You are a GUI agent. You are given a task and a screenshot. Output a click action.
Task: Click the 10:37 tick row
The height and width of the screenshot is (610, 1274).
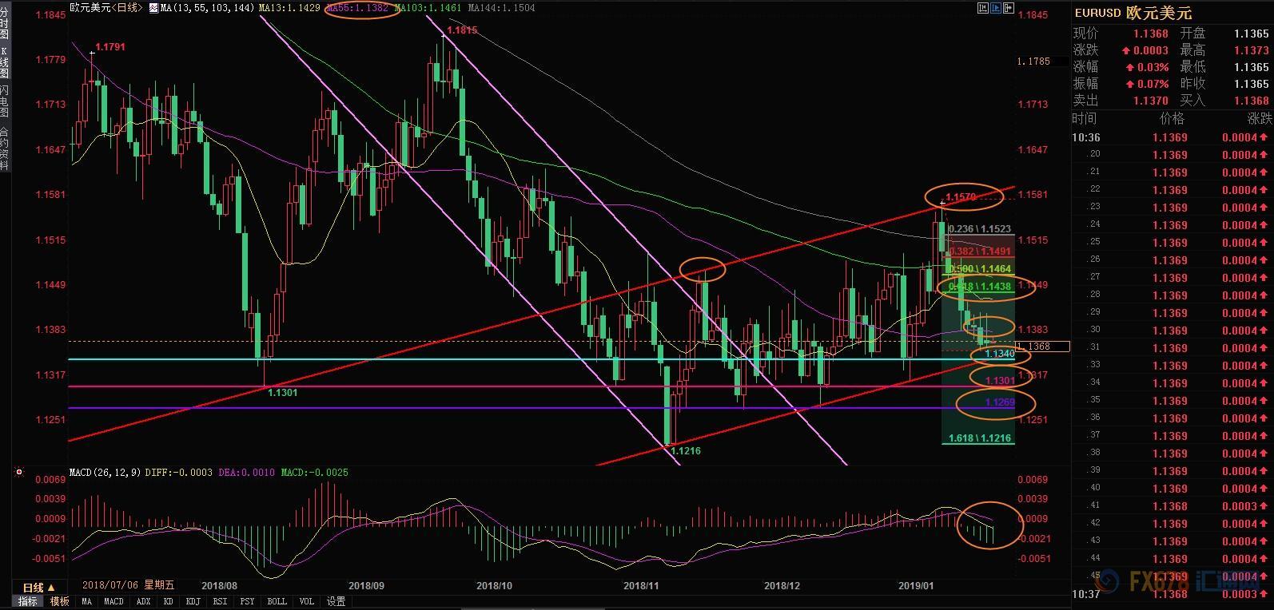coord(1172,594)
